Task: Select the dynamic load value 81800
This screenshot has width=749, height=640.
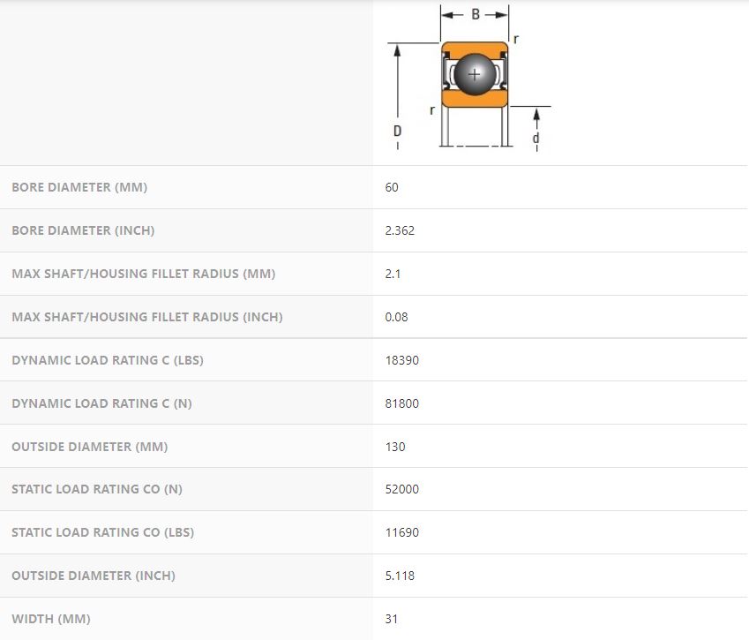Action: click(x=401, y=403)
